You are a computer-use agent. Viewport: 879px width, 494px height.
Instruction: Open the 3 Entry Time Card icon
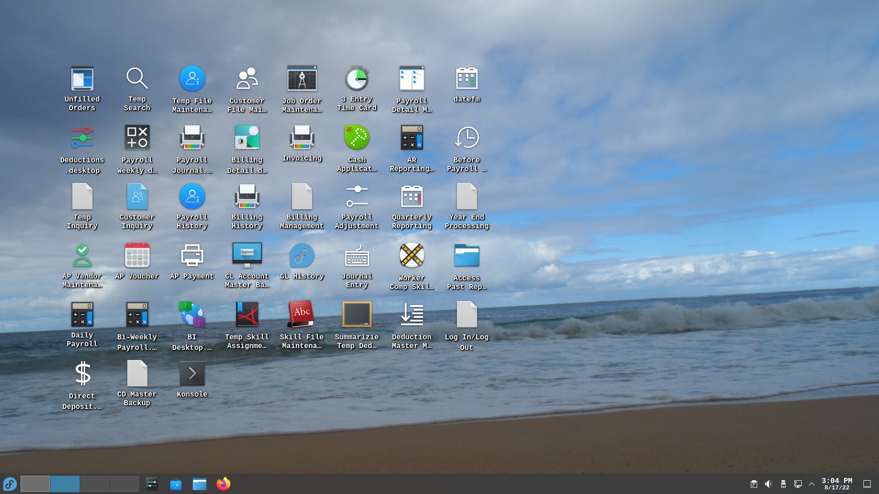tap(357, 79)
